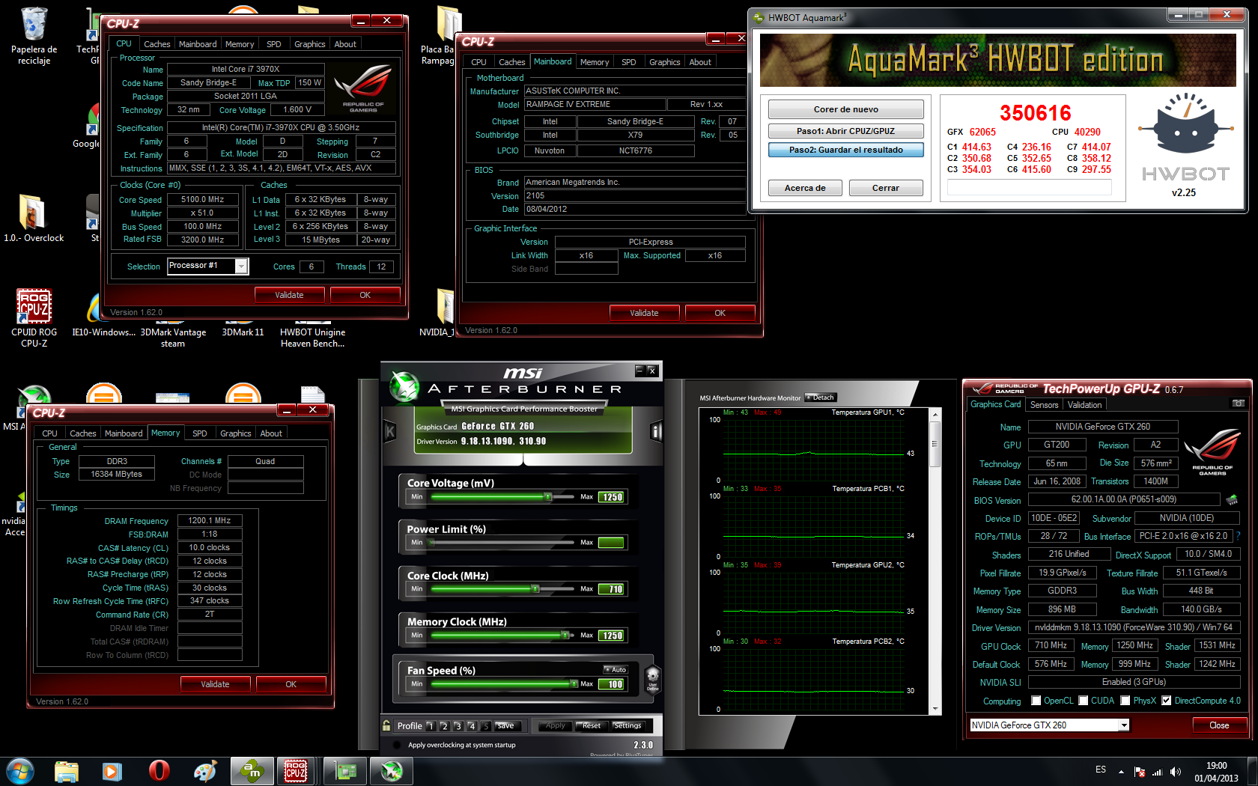Image resolution: width=1258 pixels, height=786 pixels.
Task: Switch to Caches tab in top-left CPU-Z
Action: coord(157,44)
